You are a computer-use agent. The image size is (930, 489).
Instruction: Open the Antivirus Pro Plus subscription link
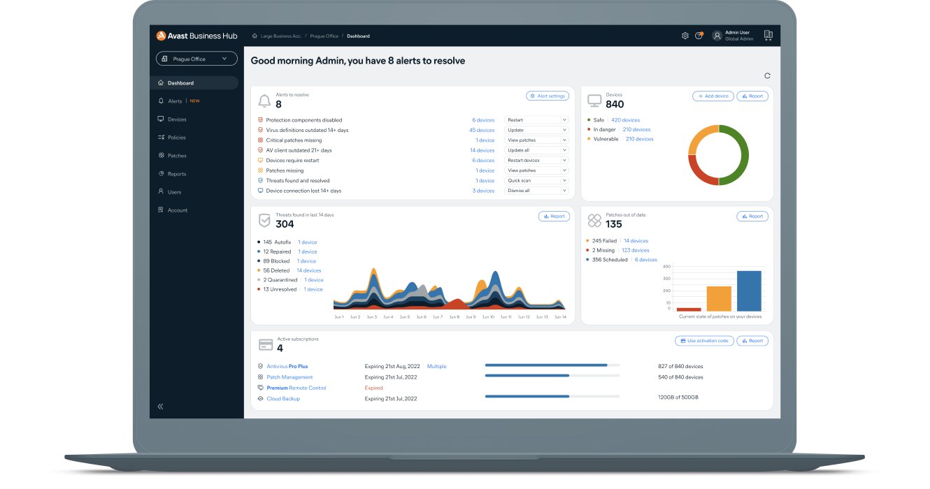tap(287, 366)
